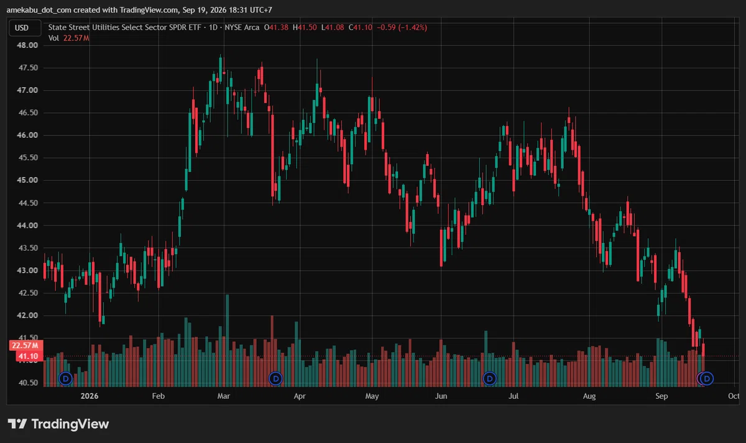Click the 22.57M volume axis label

pyautogui.click(x=25, y=345)
